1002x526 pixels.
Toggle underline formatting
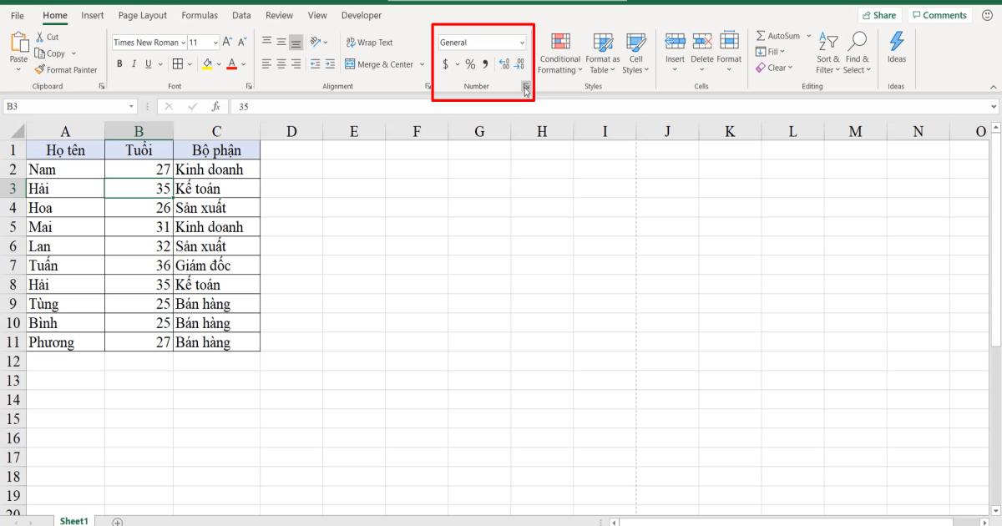[x=148, y=63]
